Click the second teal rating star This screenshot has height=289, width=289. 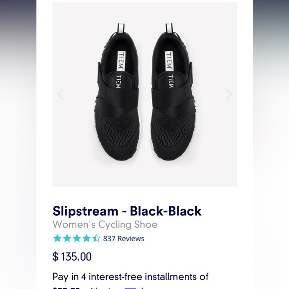coord(67,238)
